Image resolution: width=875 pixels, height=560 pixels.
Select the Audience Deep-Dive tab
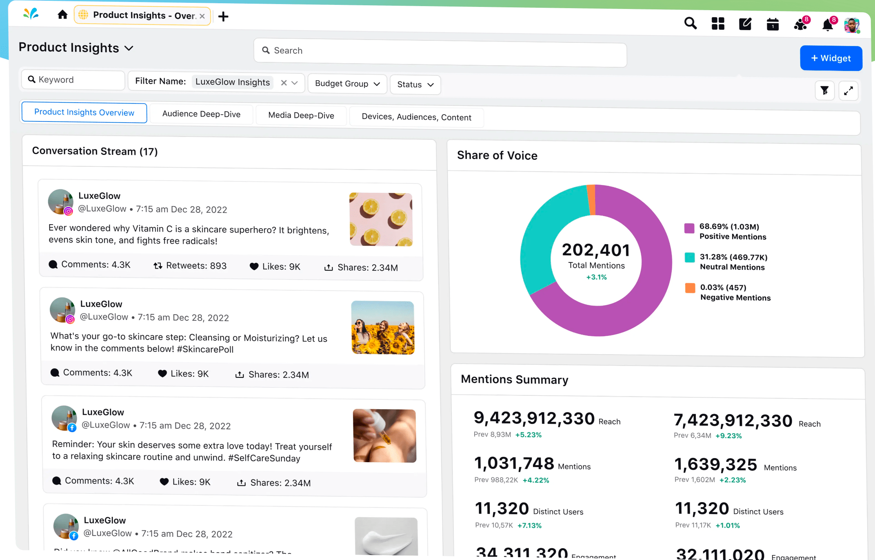[201, 114]
